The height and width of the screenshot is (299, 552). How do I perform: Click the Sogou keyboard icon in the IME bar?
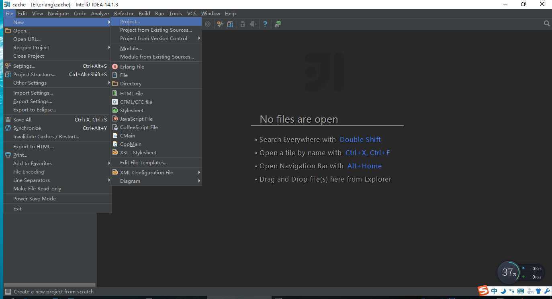point(521,291)
